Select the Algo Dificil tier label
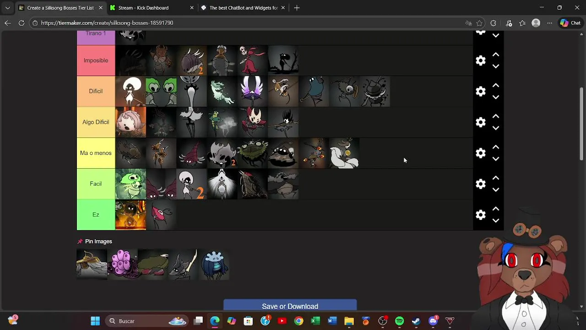 [x=96, y=122]
